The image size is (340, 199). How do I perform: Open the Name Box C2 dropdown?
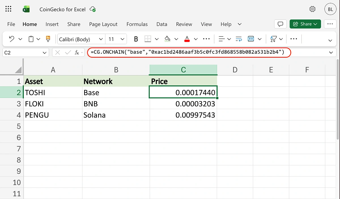pyautogui.click(x=44, y=53)
